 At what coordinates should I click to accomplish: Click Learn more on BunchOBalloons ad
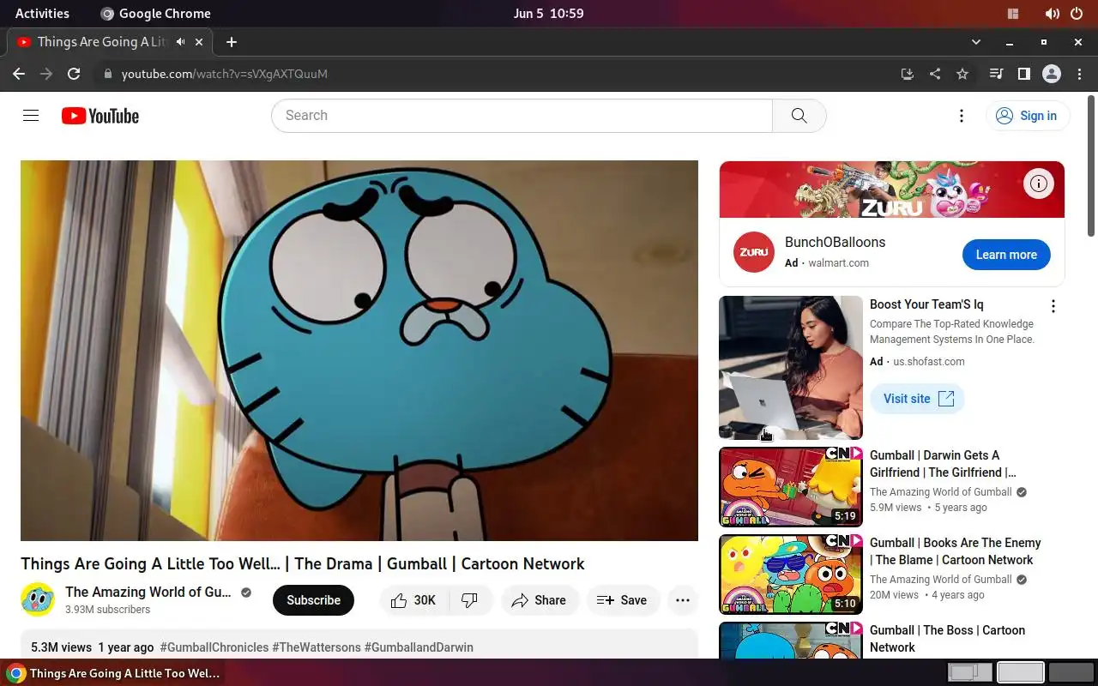pyautogui.click(x=1006, y=255)
